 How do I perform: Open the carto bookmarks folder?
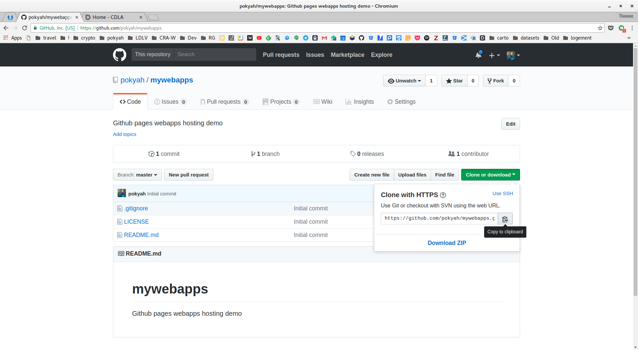pos(499,38)
